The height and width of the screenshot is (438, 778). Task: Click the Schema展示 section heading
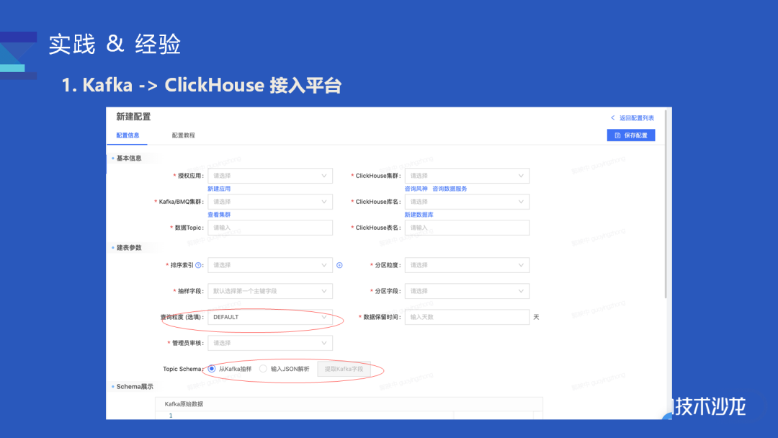click(x=135, y=387)
